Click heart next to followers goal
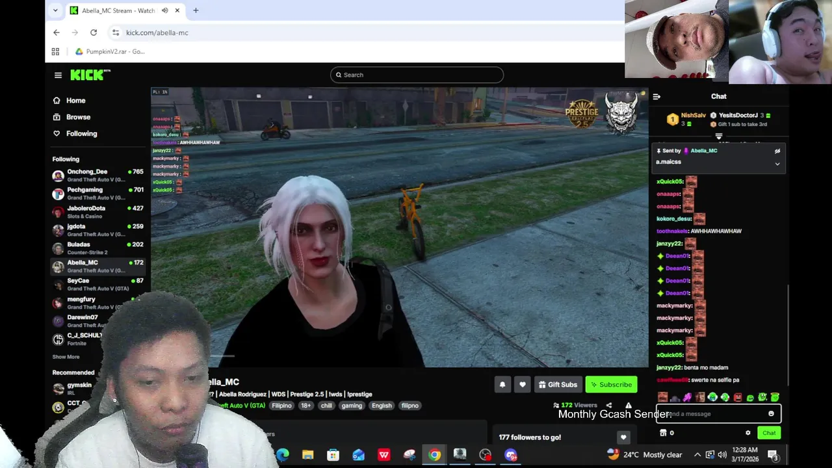 [623, 437]
